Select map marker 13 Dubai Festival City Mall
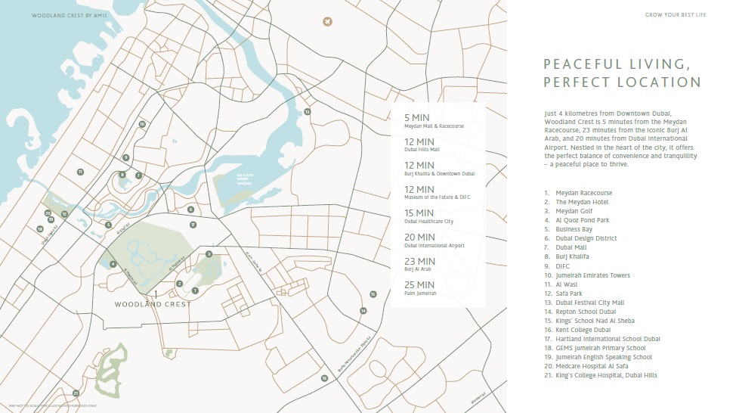 (308, 111)
